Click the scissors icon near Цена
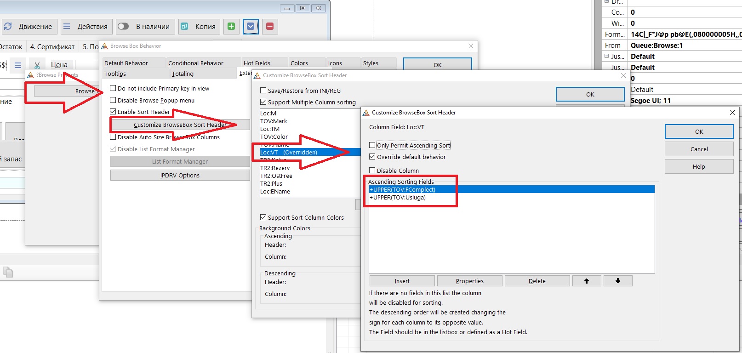Viewport: 742px width, 353px height. (x=37, y=65)
